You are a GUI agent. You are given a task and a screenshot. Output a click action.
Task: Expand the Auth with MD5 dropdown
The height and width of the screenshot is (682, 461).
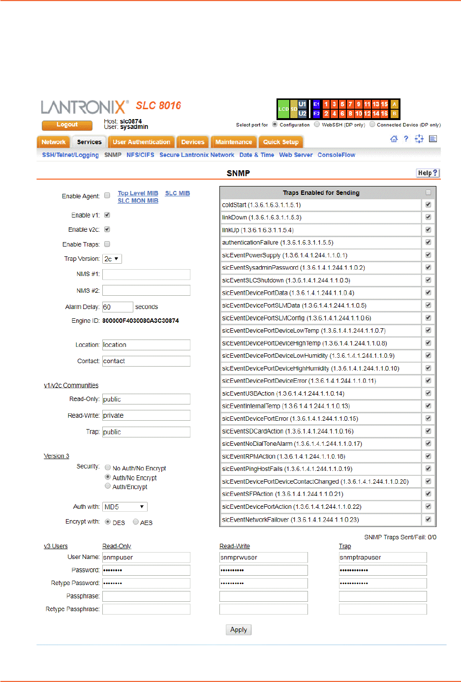pyautogui.click(x=124, y=507)
